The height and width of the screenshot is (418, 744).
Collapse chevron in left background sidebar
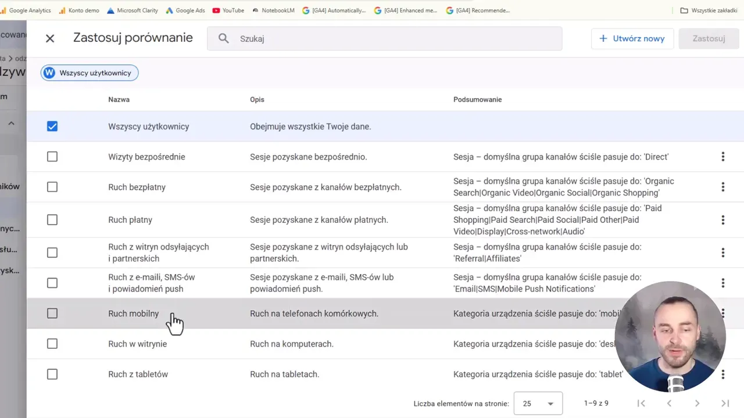click(11, 123)
